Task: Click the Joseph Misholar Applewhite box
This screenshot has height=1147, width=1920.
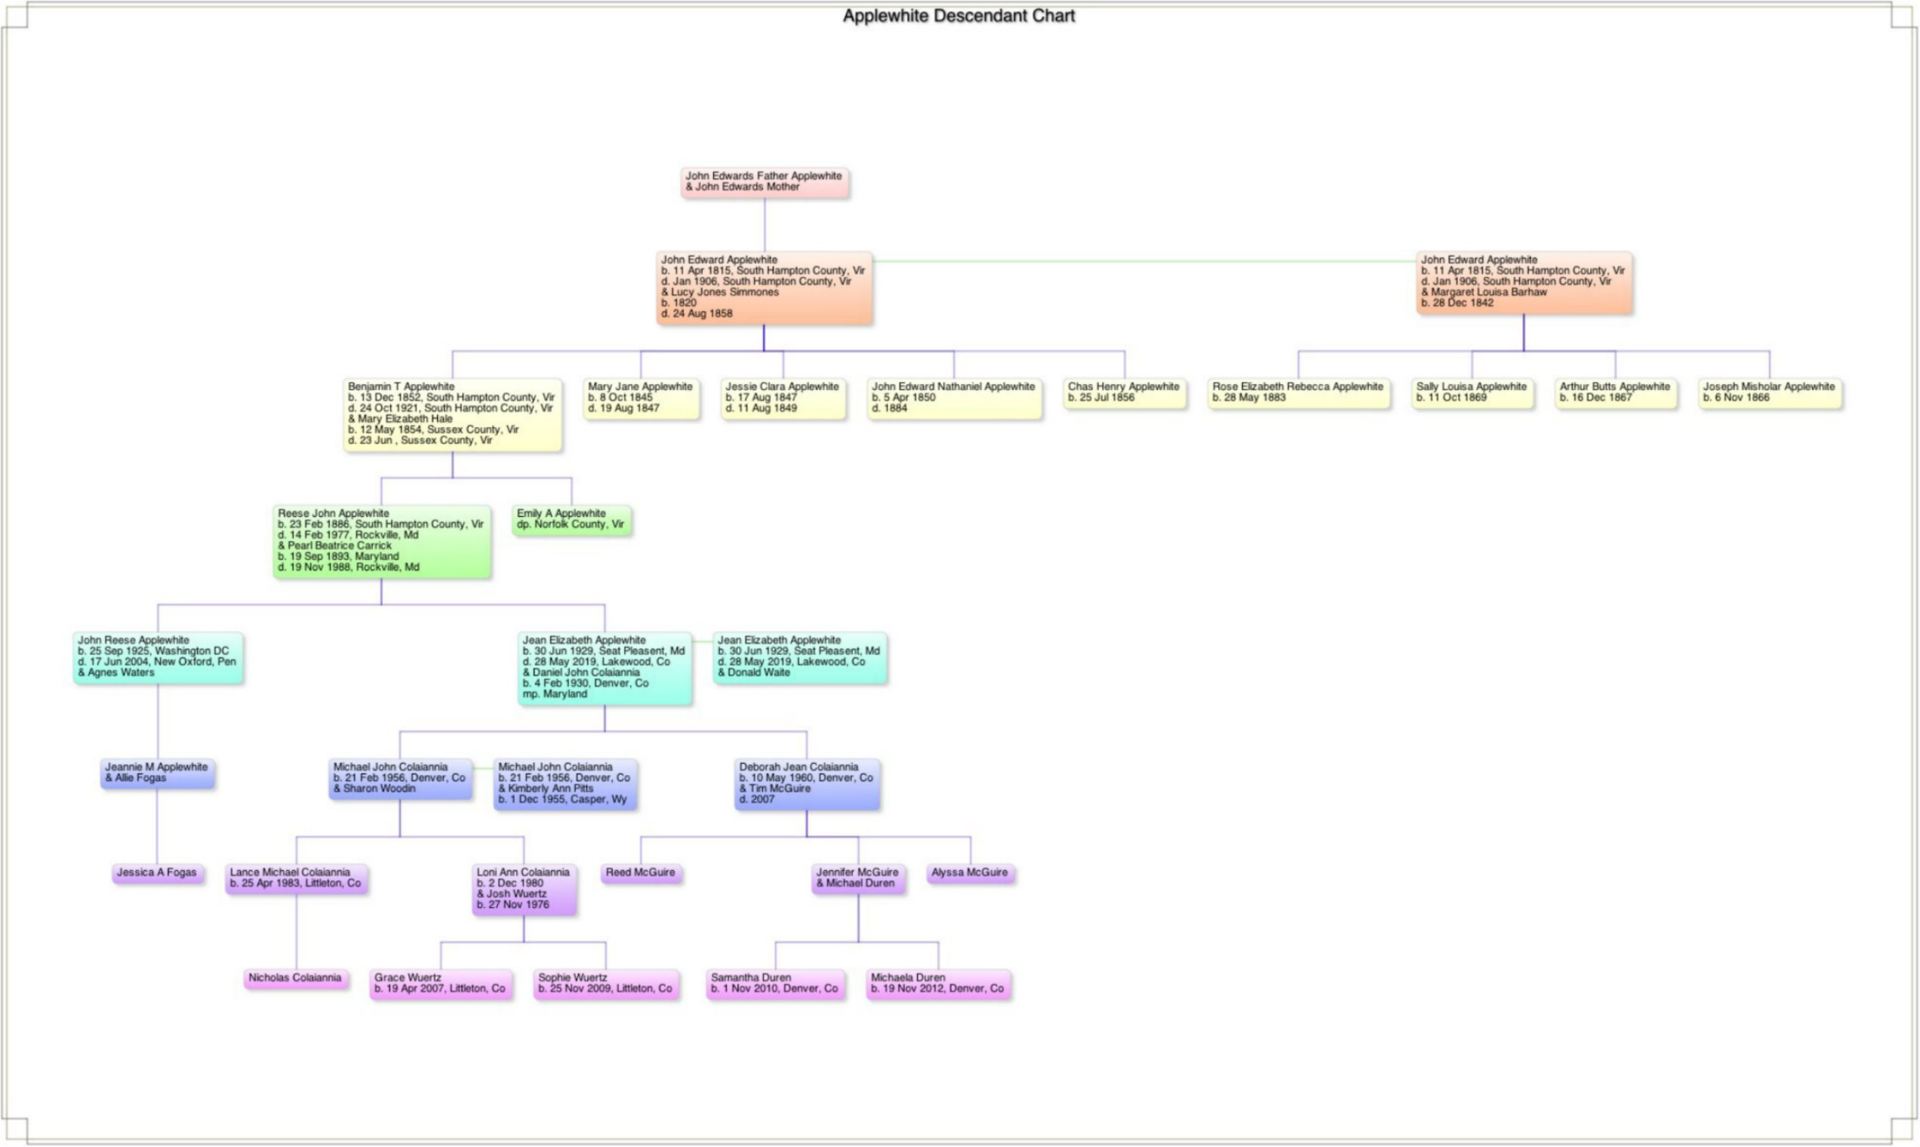Action: point(1769,392)
